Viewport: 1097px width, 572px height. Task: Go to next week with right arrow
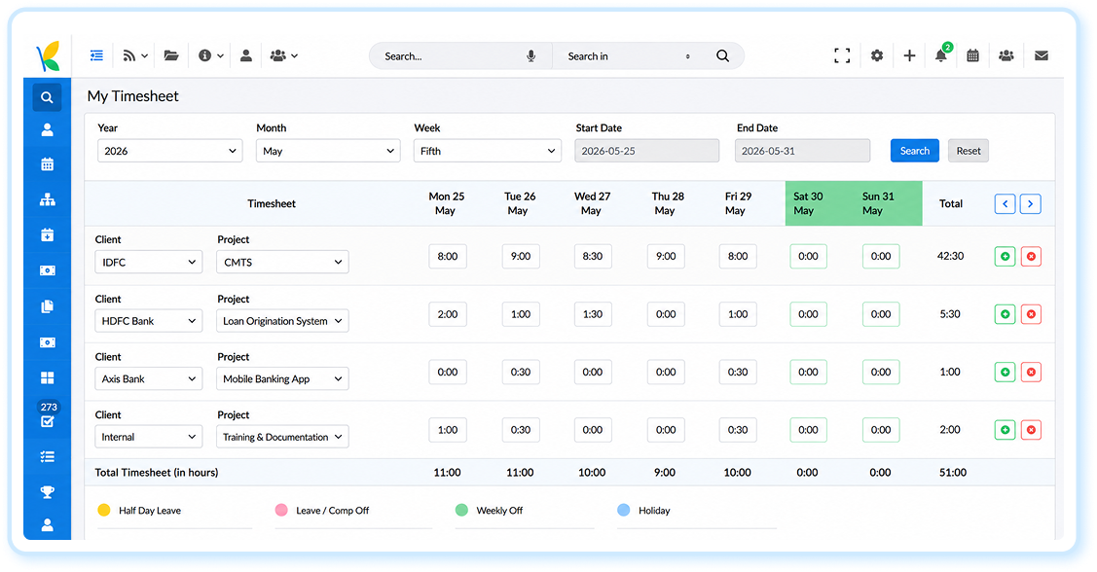(x=1030, y=204)
